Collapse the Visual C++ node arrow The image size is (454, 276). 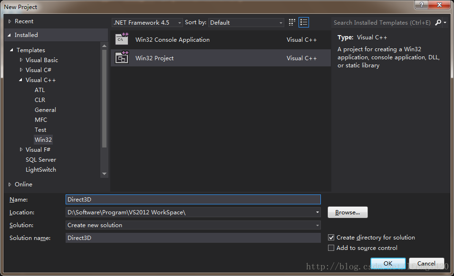click(20, 80)
